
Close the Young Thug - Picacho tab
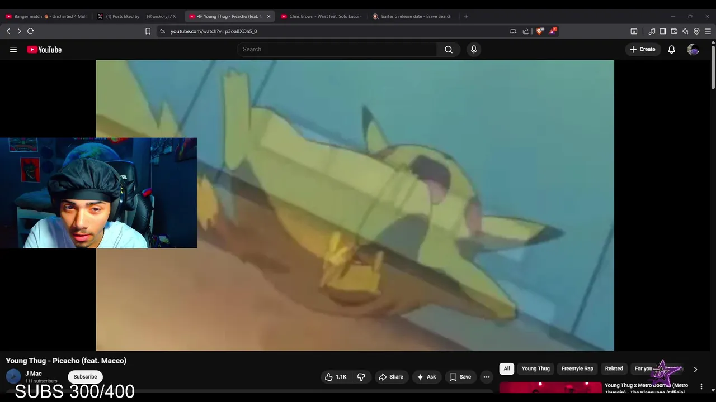point(268,16)
